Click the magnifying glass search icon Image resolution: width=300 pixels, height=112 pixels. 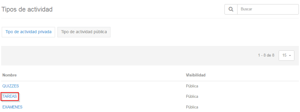click(x=231, y=9)
